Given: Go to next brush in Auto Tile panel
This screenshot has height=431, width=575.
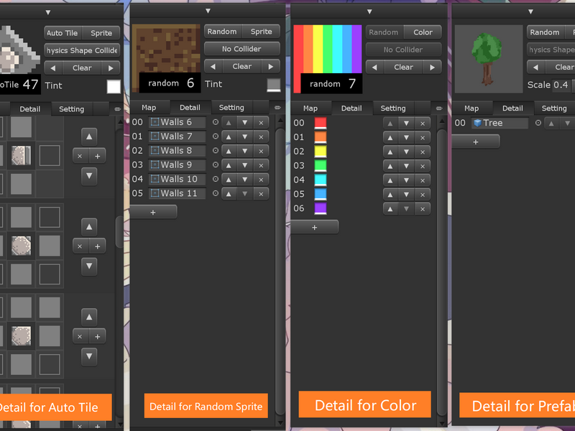Looking at the screenshot, I should coord(111,68).
